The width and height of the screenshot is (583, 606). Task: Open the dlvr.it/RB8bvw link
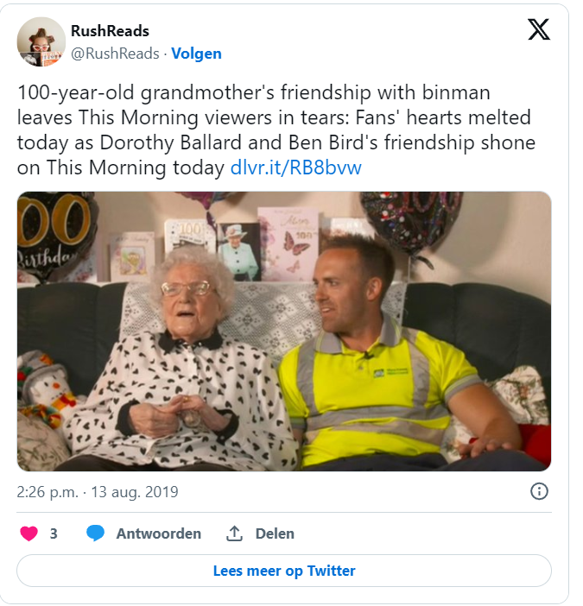click(x=295, y=167)
